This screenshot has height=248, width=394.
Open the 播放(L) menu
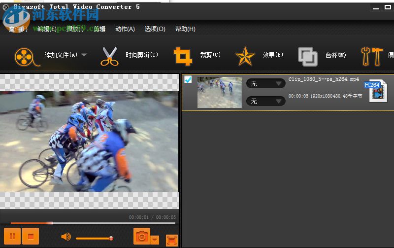pos(75,29)
